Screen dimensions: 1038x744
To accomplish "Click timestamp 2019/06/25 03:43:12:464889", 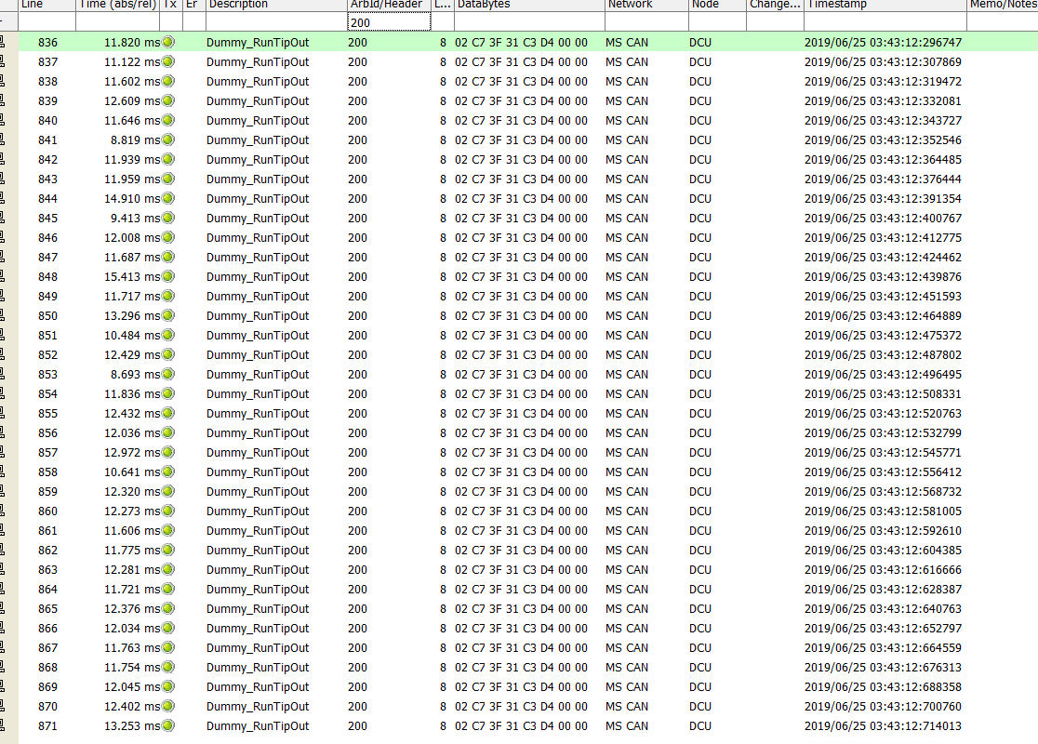I will tap(883, 316).
